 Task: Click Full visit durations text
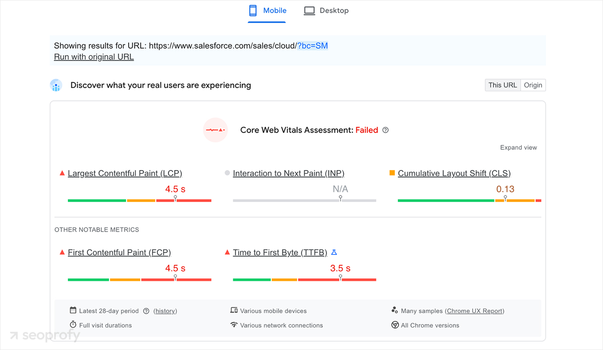[x=106, y=325]
